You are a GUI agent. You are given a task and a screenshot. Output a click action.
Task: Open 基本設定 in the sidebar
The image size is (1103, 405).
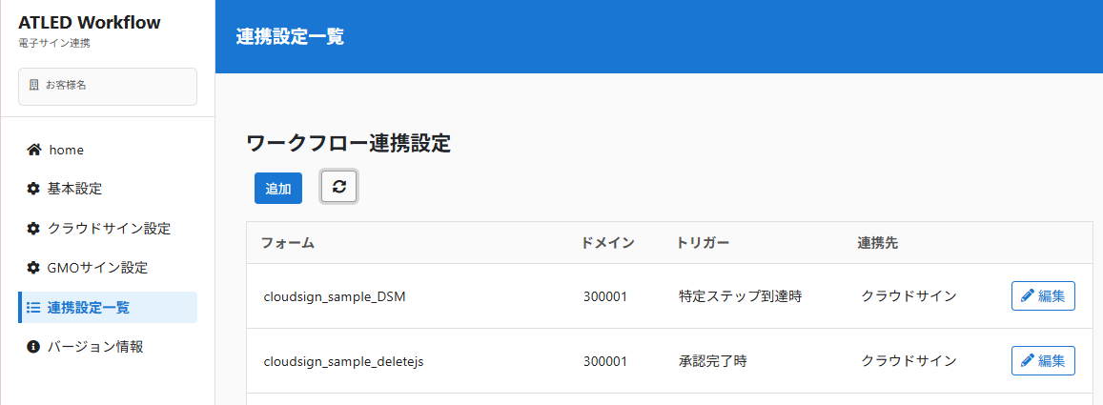108,189
